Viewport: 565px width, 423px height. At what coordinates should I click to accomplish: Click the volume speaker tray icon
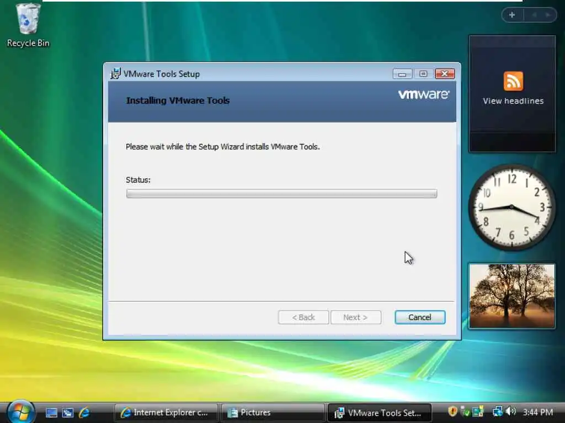pyautogui.click(x=510, y=411)
